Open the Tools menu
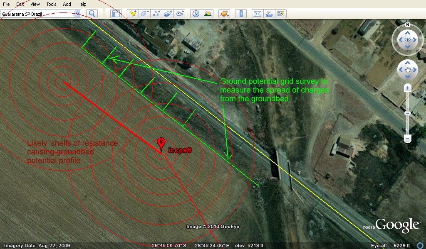The image size is (426, 249). click(51, 4)
